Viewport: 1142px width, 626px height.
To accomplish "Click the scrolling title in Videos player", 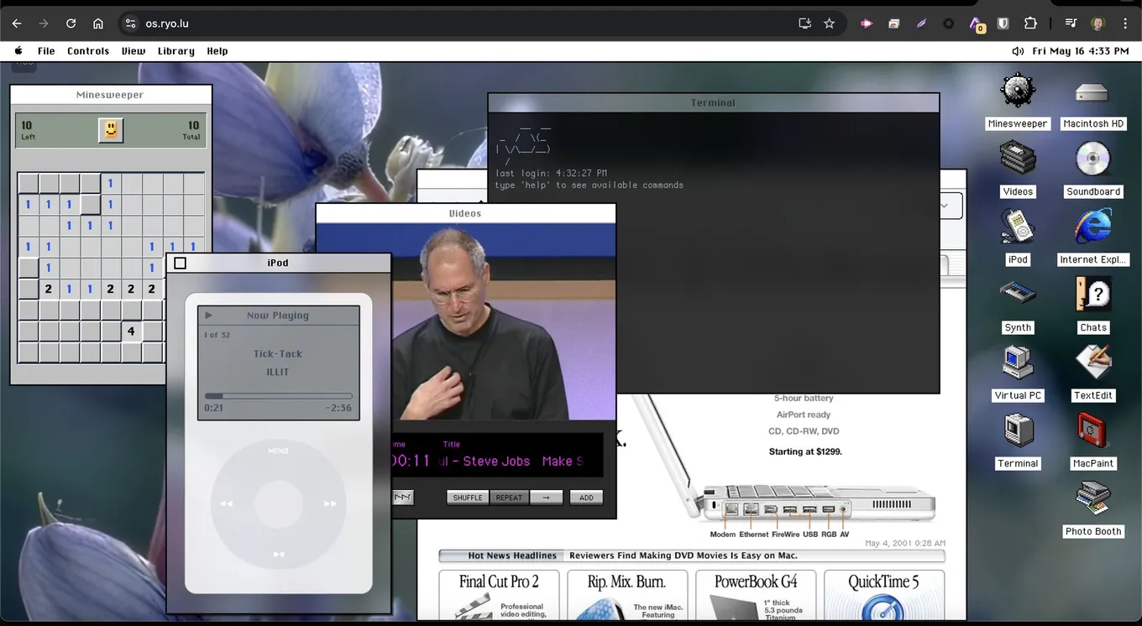I will pos(511,462).
